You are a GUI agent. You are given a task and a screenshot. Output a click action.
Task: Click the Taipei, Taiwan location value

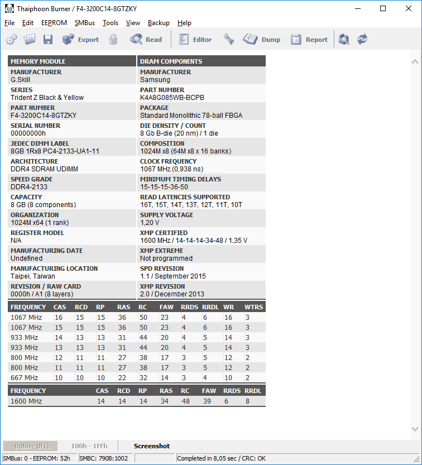33,276
